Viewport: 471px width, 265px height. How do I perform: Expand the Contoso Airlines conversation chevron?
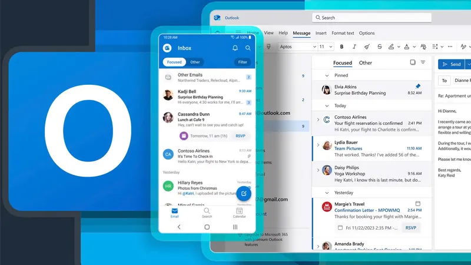click(x=318, y=120)
